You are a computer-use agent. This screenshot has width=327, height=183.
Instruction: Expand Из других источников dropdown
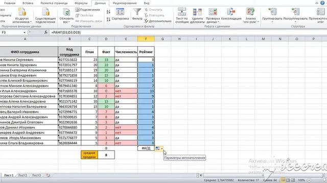coord(31,22)
